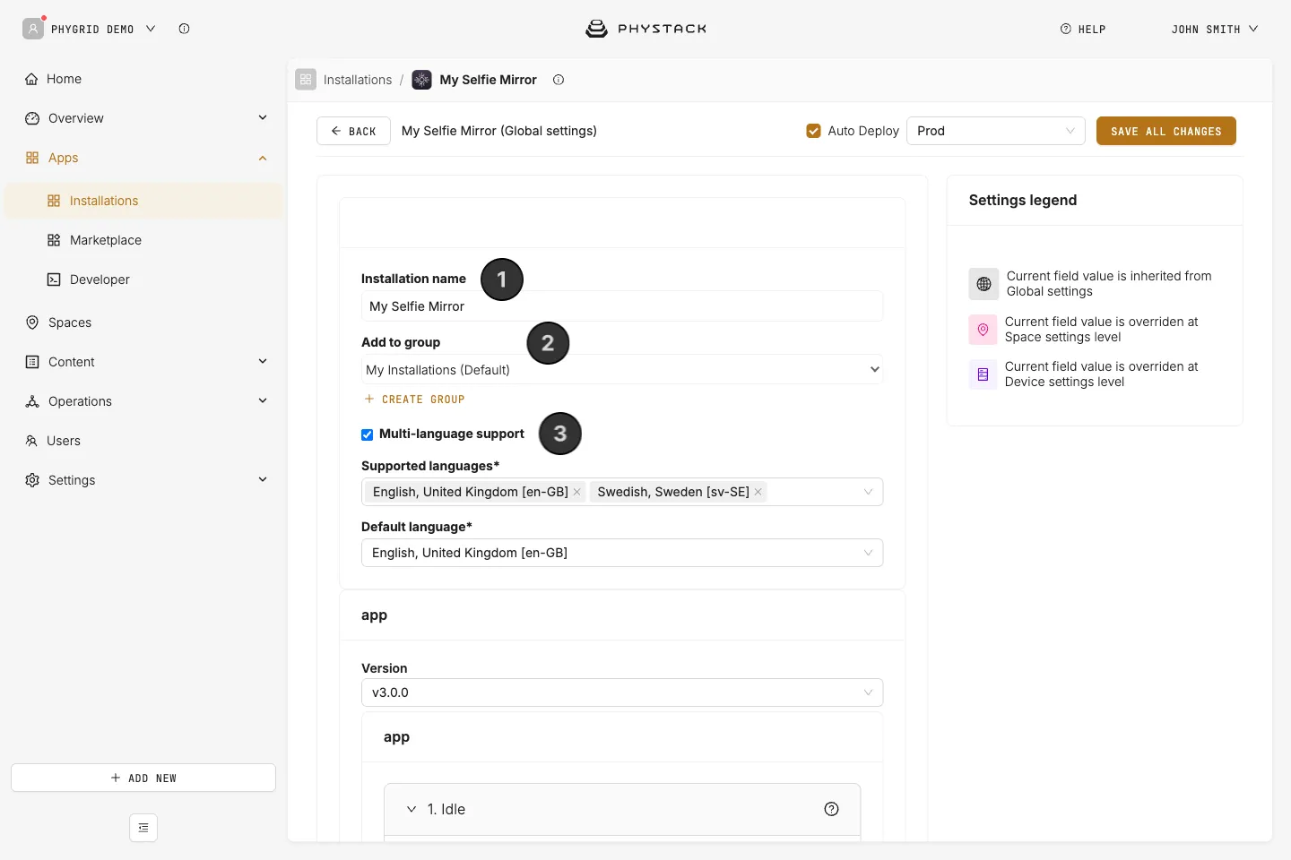
Task: Expand the 1. Idle section chevron
Action: [412, 809]
